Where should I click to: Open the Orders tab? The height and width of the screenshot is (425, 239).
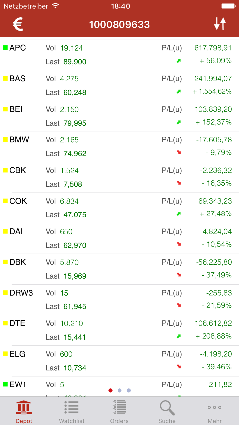(x=119, y=411)
